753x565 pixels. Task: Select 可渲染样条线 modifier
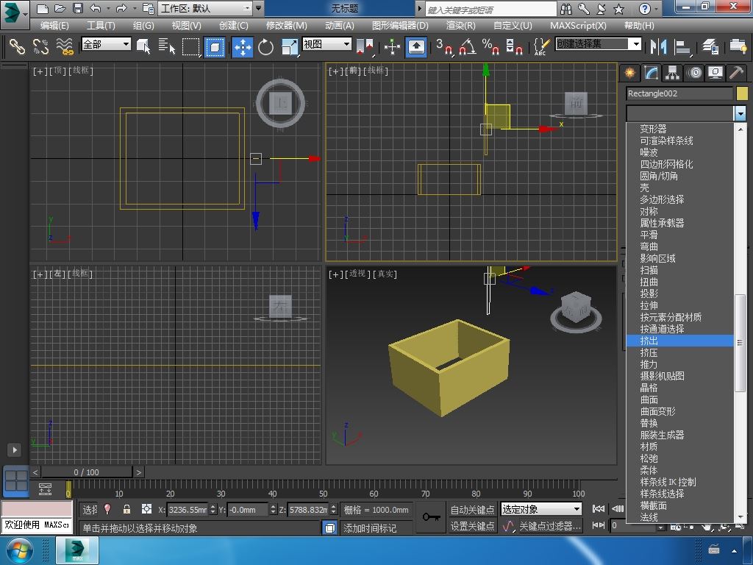pyautogui.click(x=679, y=141)
